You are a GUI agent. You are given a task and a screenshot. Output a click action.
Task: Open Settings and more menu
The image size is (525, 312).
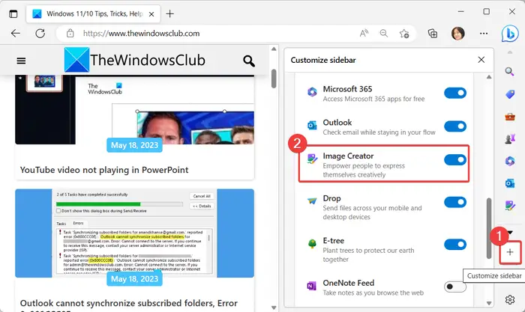point(484,34)
